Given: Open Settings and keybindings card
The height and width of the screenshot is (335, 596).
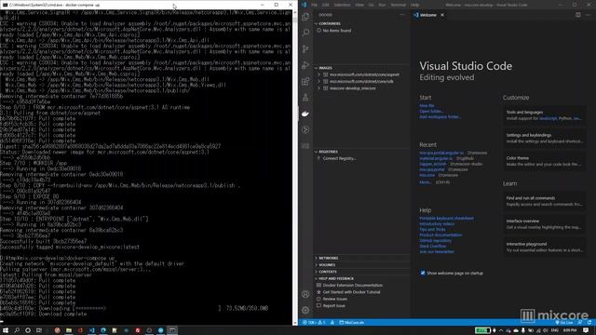Looking at the screenshot, I should pyautogui.click(x=544, y=138).
